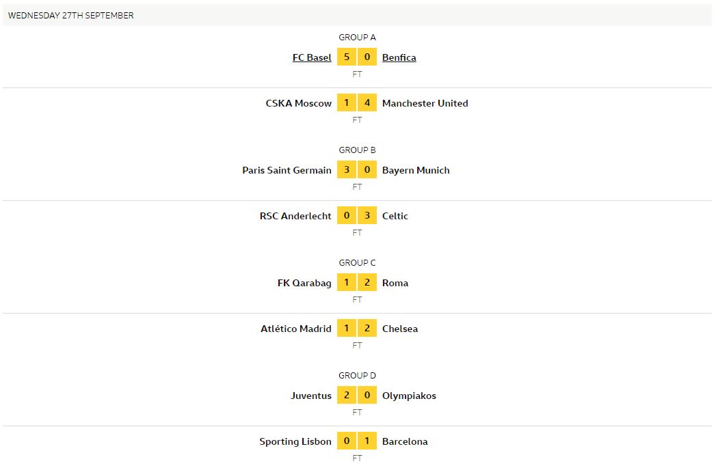Click the Wednesday 27th September date header
Image resolution: width=716 pixels, height=468 pixels.
point(71,16)
